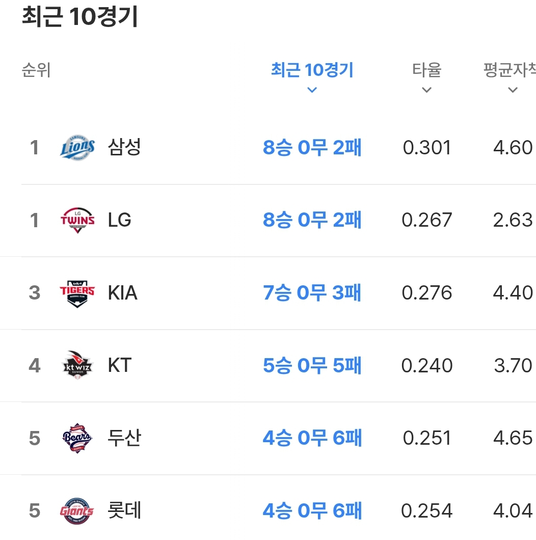The height and width of the screenshot is (540, 536).
Task: Click the Samsung Lions team logo
Action: tap(77, 148)
